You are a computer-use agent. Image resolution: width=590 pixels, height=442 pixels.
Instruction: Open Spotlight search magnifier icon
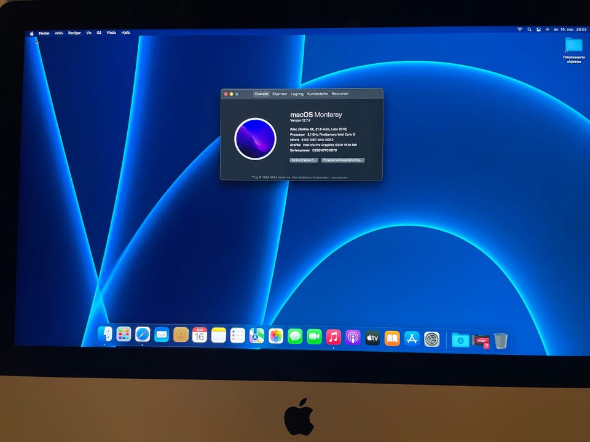529,29
